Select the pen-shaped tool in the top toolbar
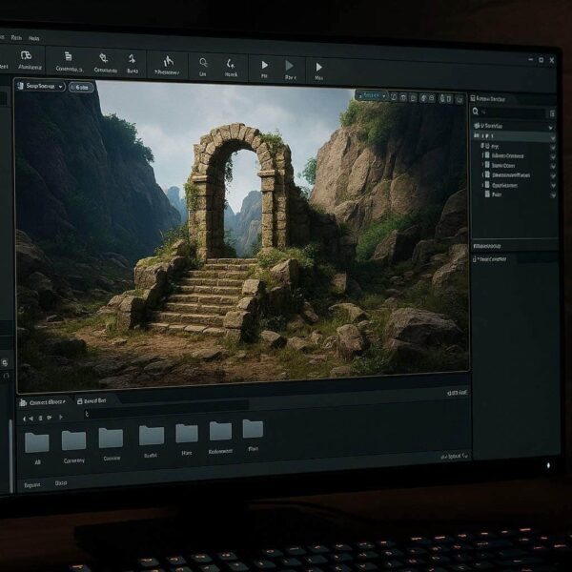 (104, 58)
